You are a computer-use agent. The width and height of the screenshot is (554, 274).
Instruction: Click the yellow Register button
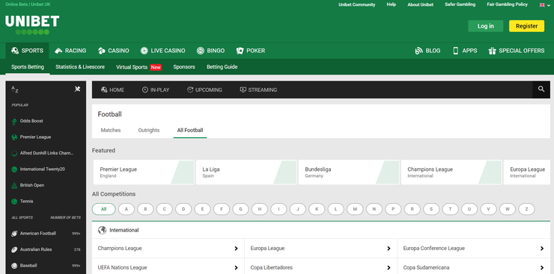click(x=526, y=26)
